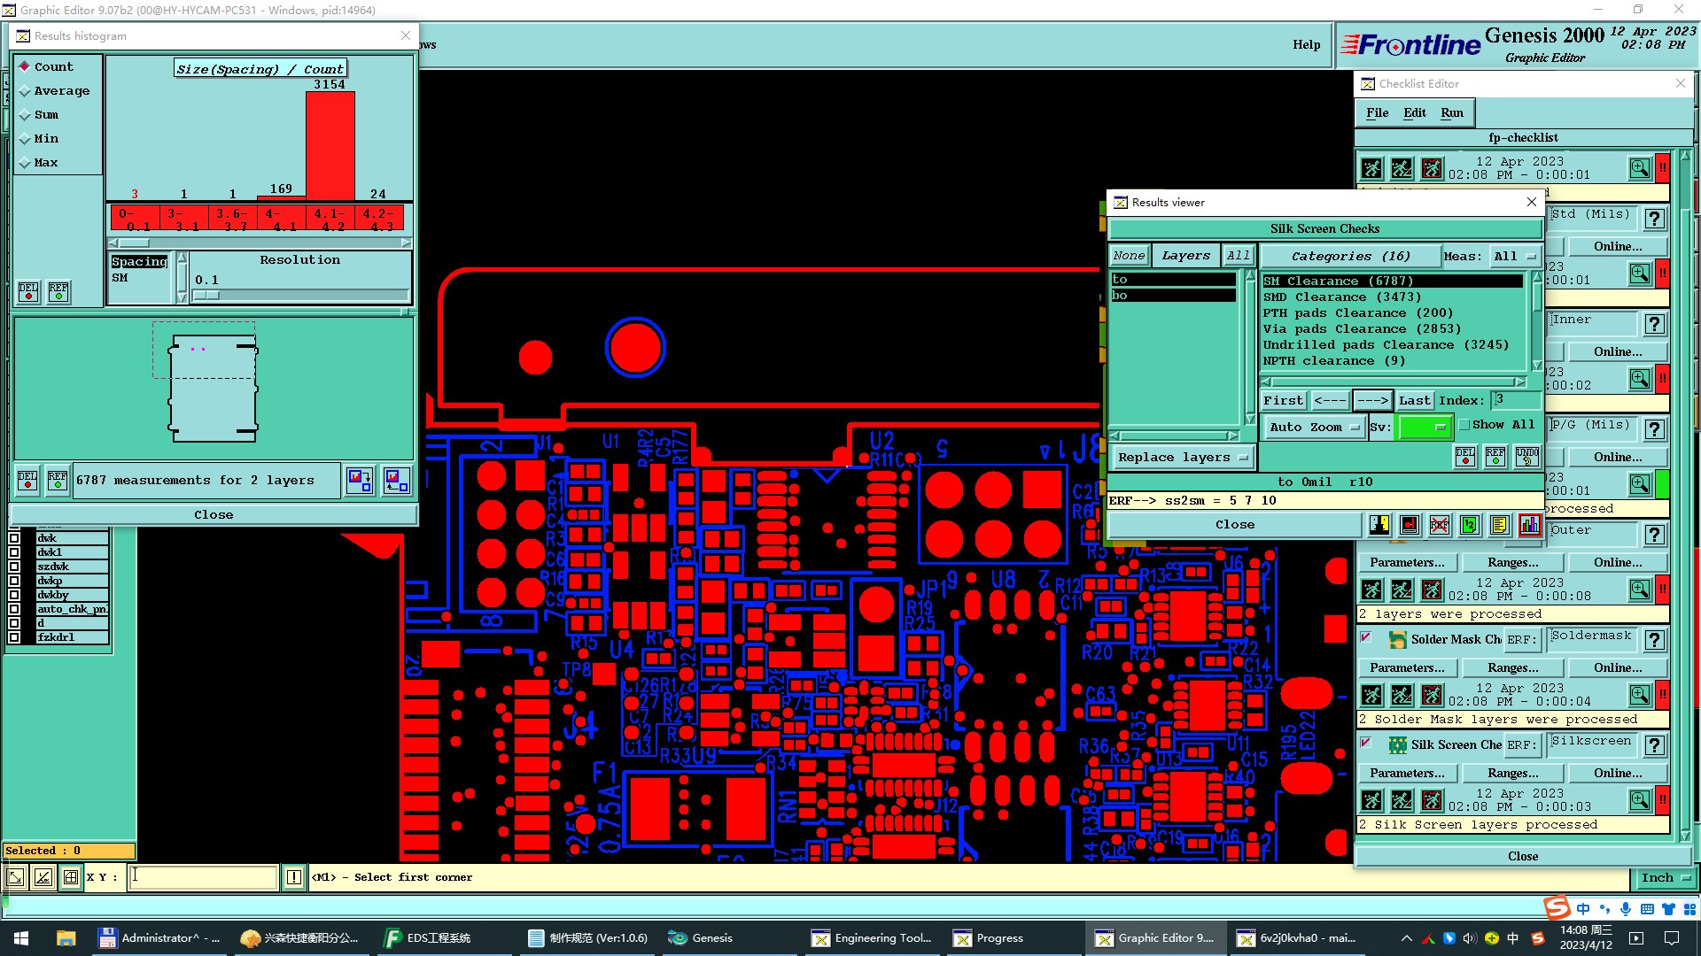
Task: Click the checklist scrollbar down arrow
Action: (1685, 835)
